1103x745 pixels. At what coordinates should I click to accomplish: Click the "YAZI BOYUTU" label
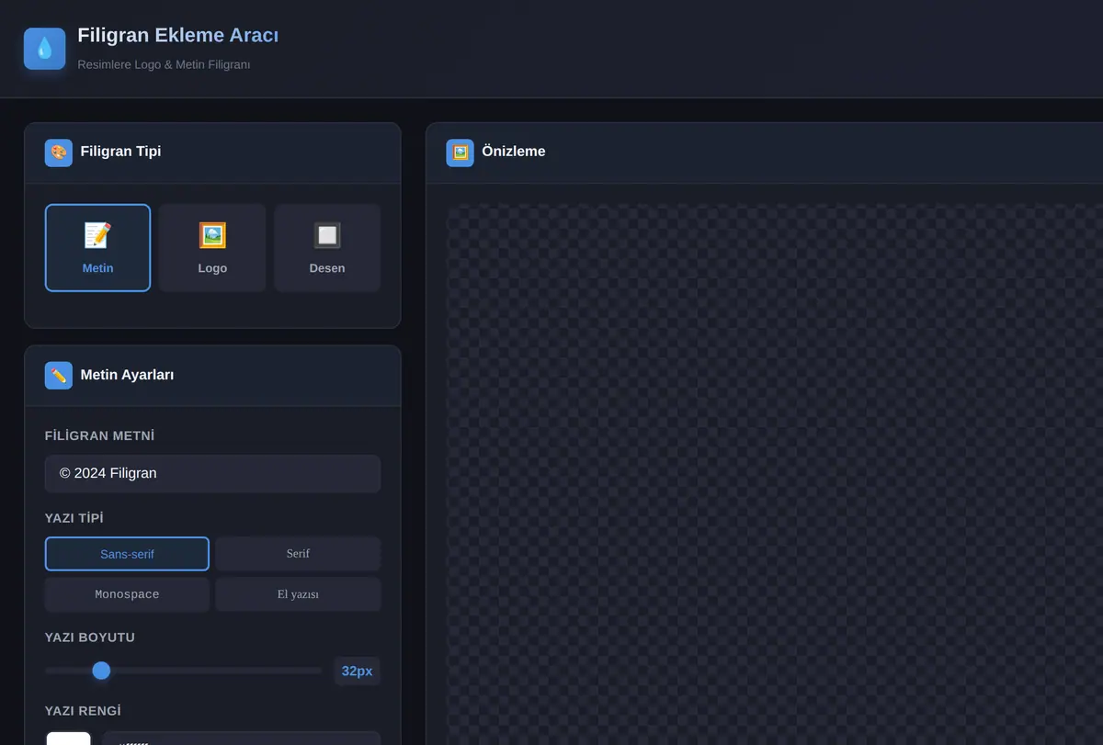[90, 638]
